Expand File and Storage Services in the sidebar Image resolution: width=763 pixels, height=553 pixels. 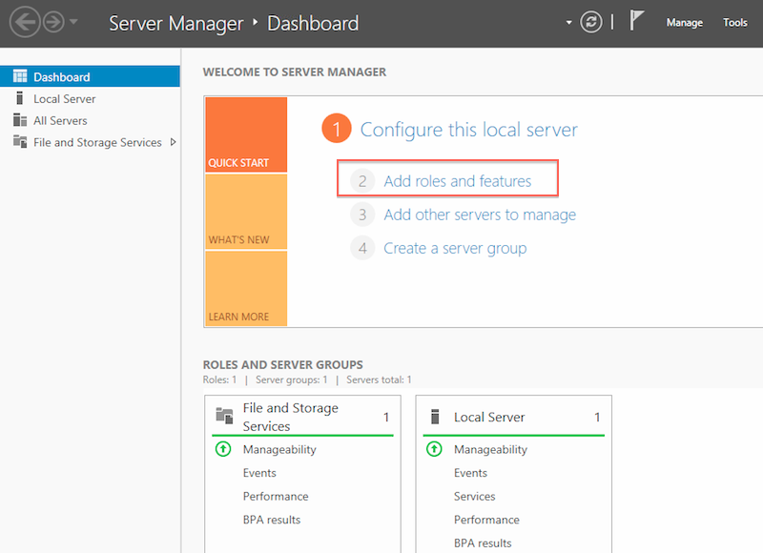tap(174, 142)
